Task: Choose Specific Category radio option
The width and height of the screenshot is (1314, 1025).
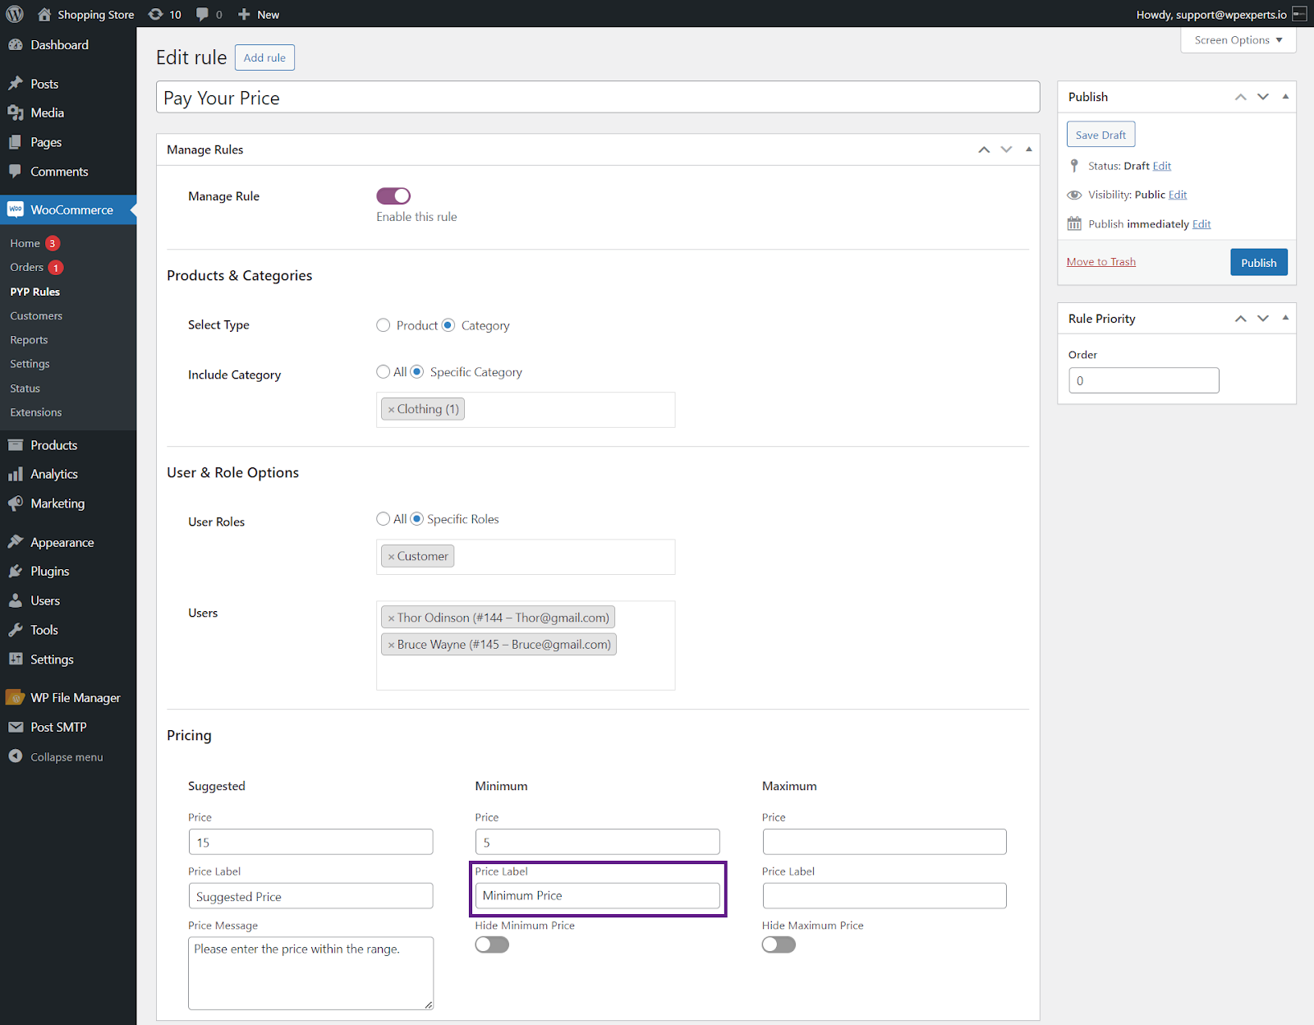Action: (x=417, y=372)
